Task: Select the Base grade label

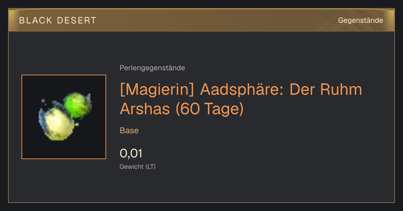Action: pos(129,130)
